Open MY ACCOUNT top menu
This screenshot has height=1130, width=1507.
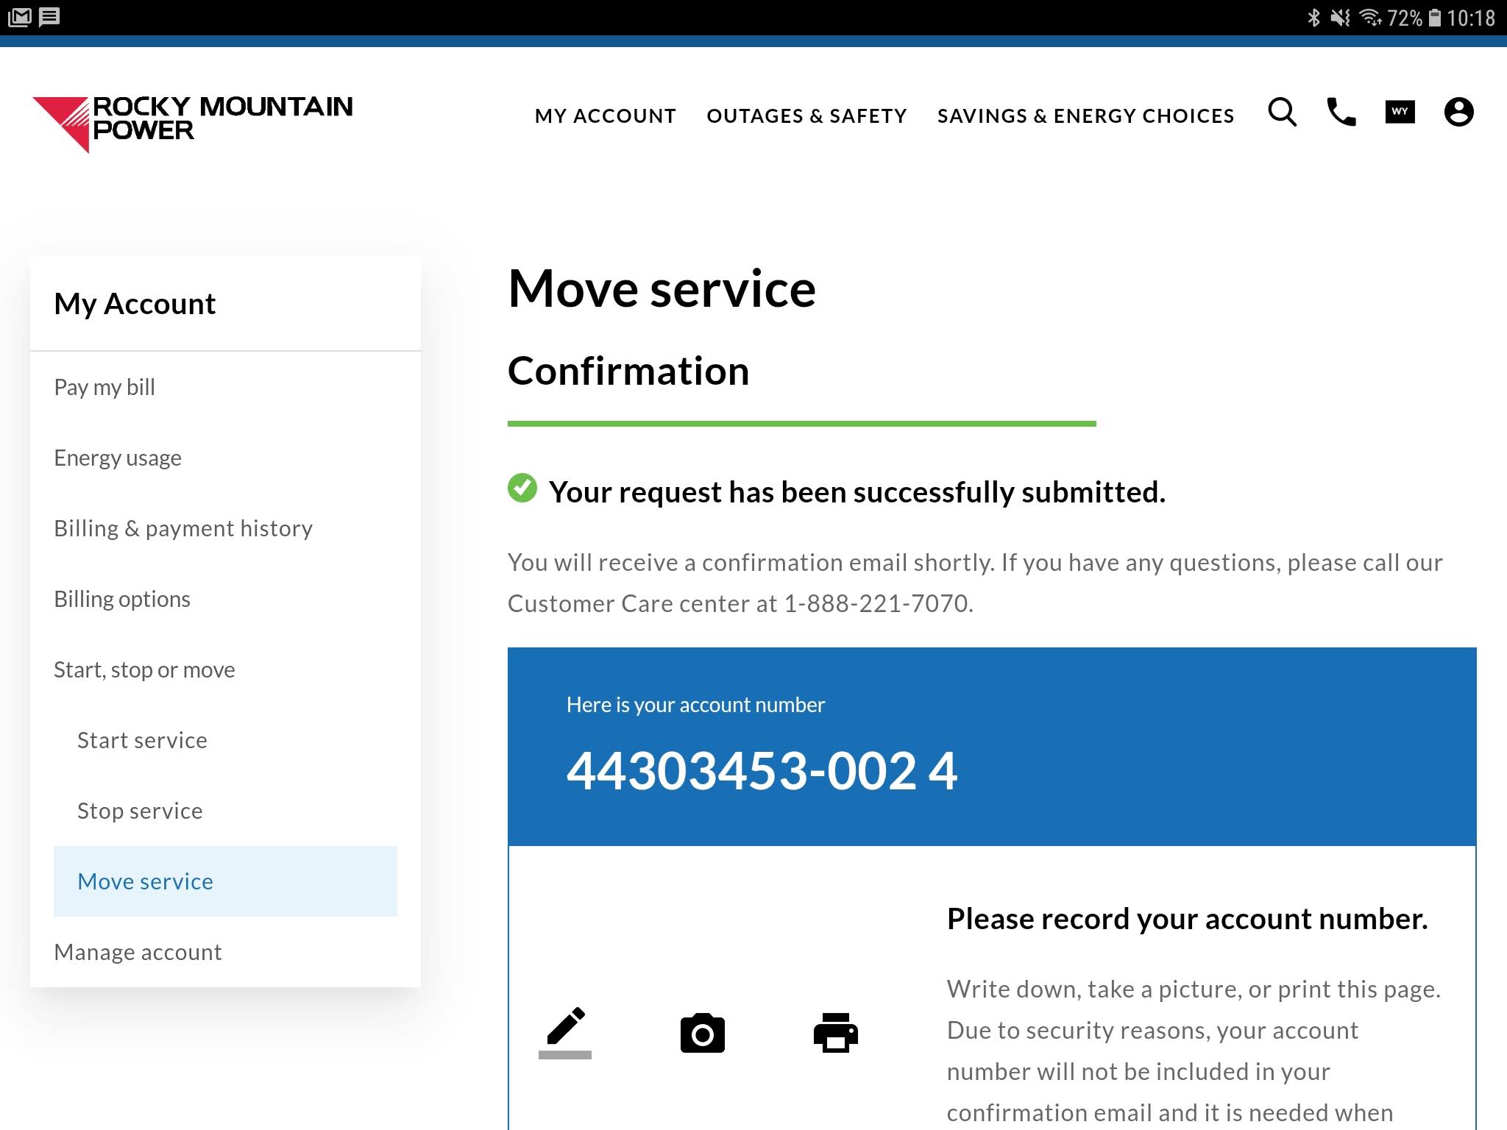point(605,116)
